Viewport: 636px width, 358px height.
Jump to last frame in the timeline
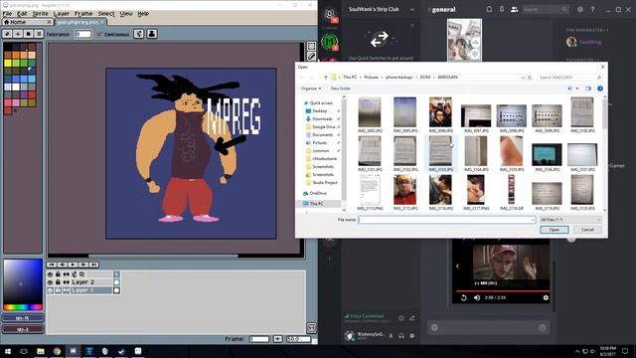93,265
